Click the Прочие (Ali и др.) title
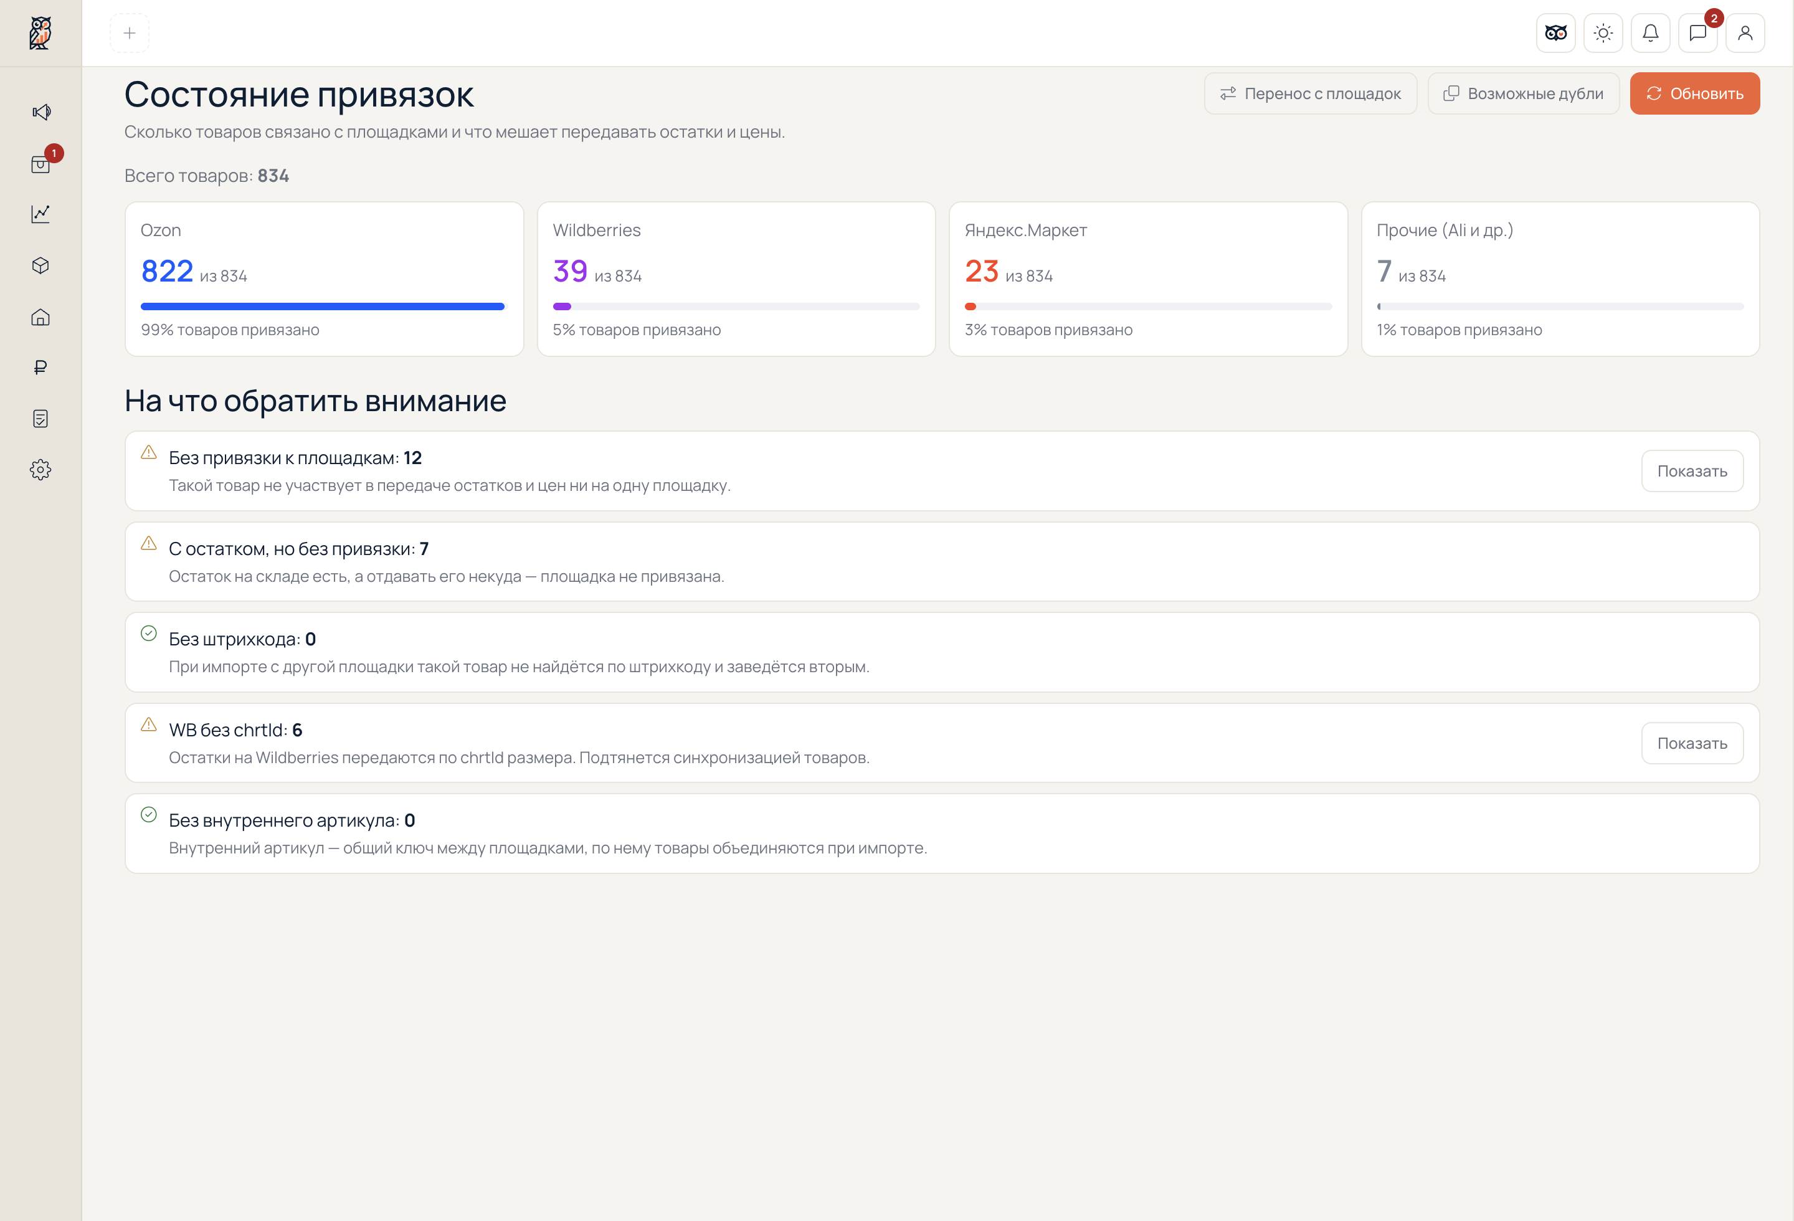The image size is (1794, 1221). 1445,230
